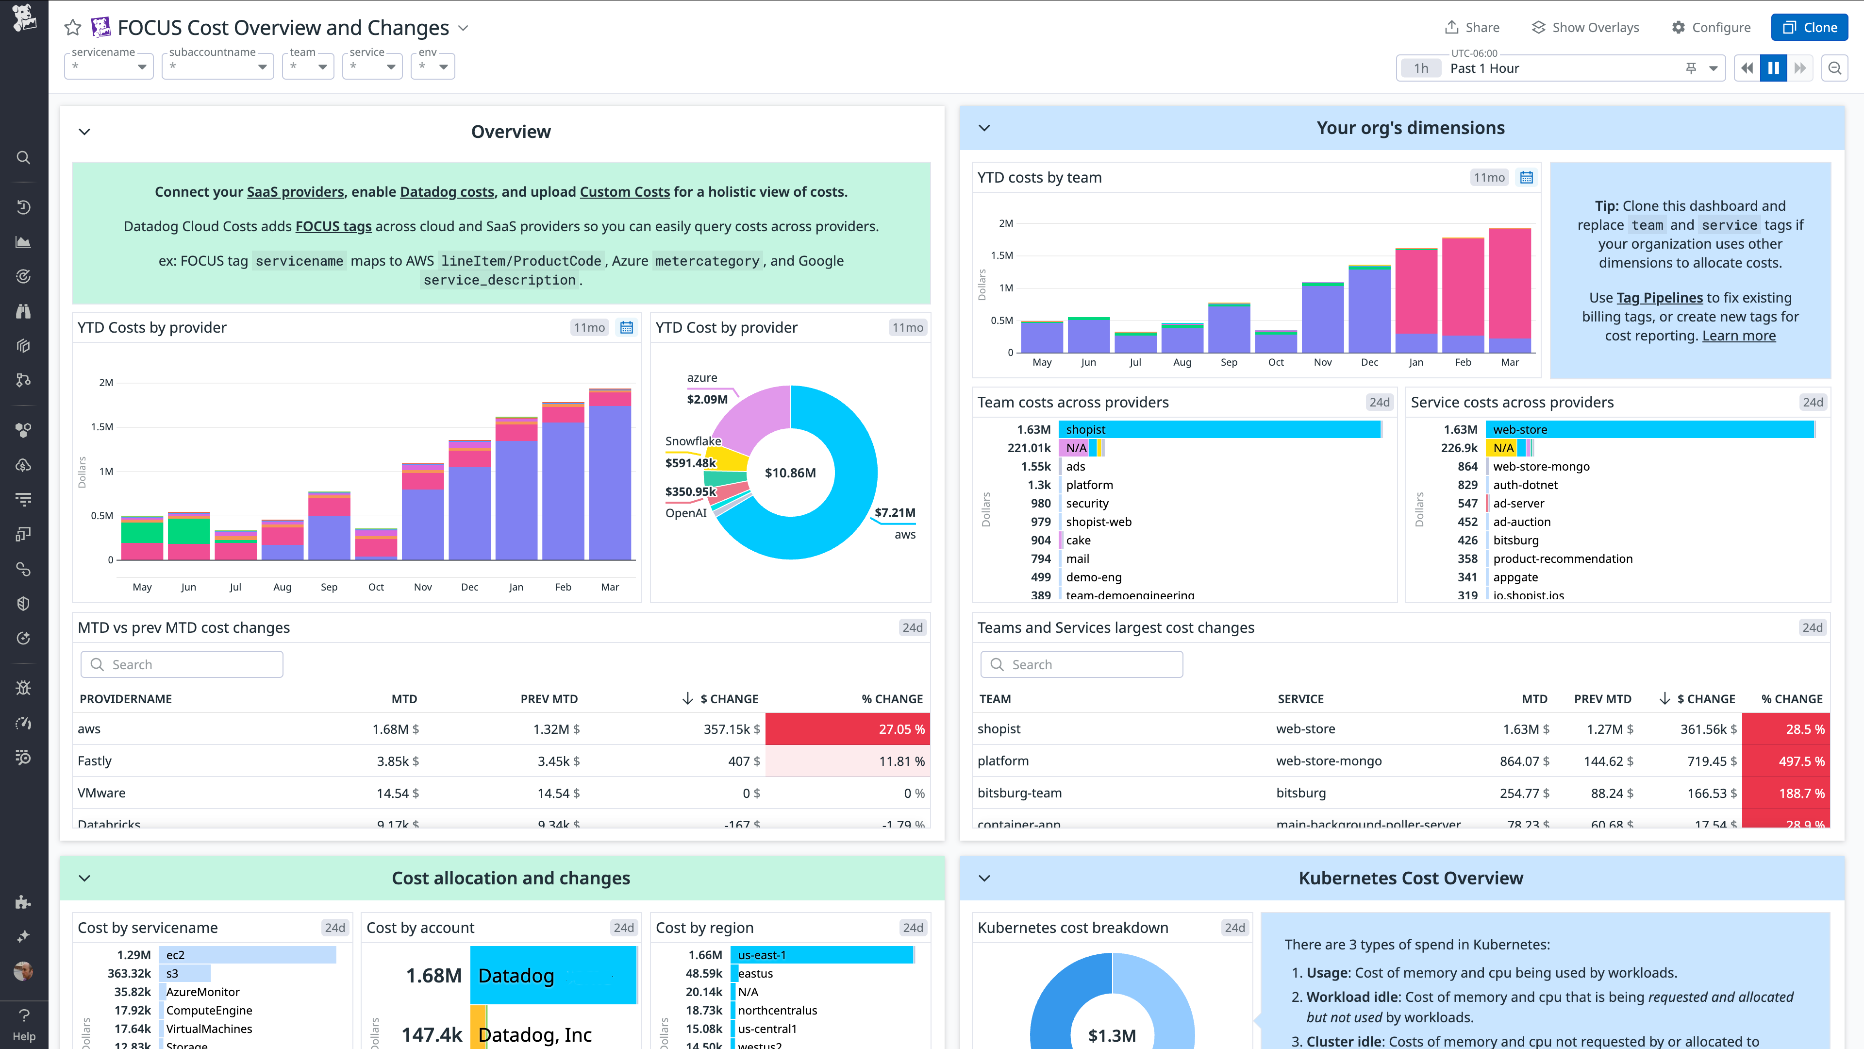Viewport: 1864px width, 1049px height.
Task: Select the Cloud Cost cloud-dollar icon in sidebar
Action: (24, 466)
